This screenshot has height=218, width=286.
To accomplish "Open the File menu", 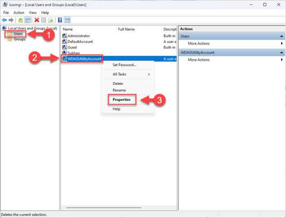I will (x=6, y=13).
